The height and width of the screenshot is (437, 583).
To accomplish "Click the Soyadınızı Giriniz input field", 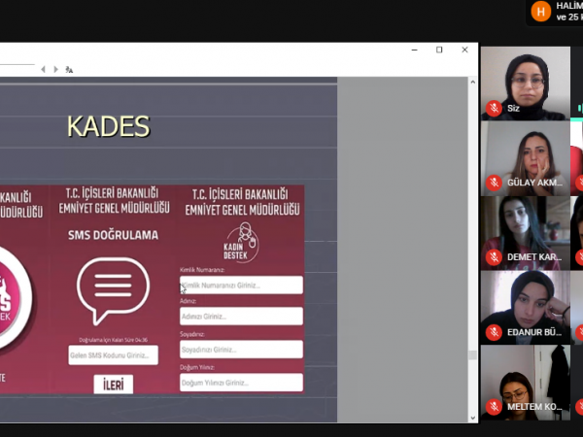I will click(x=241, y=350).
